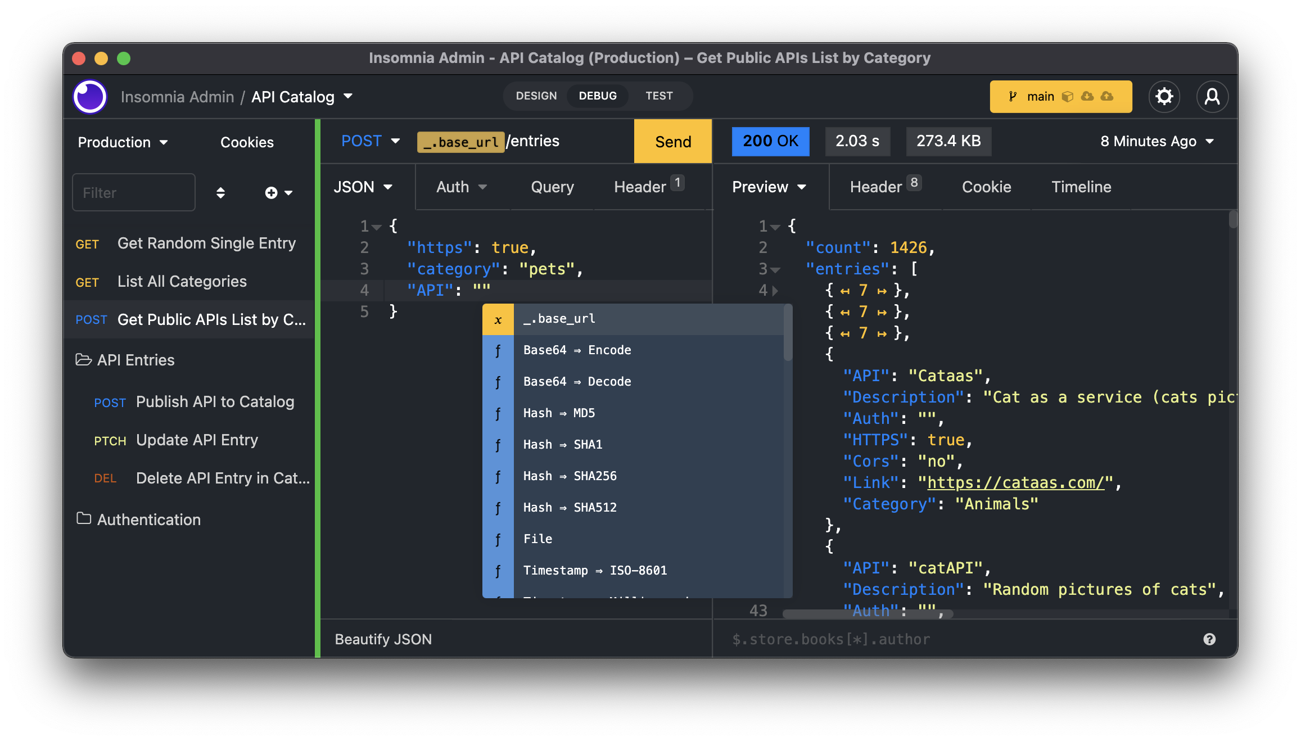Select the DEBUG mode toggle
The image size is (1301, 741).
tap(598, 96)
